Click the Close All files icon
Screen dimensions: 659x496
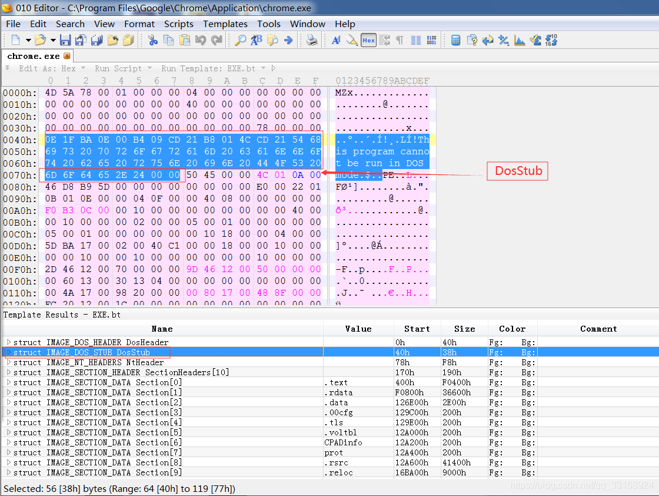point(128,40)
